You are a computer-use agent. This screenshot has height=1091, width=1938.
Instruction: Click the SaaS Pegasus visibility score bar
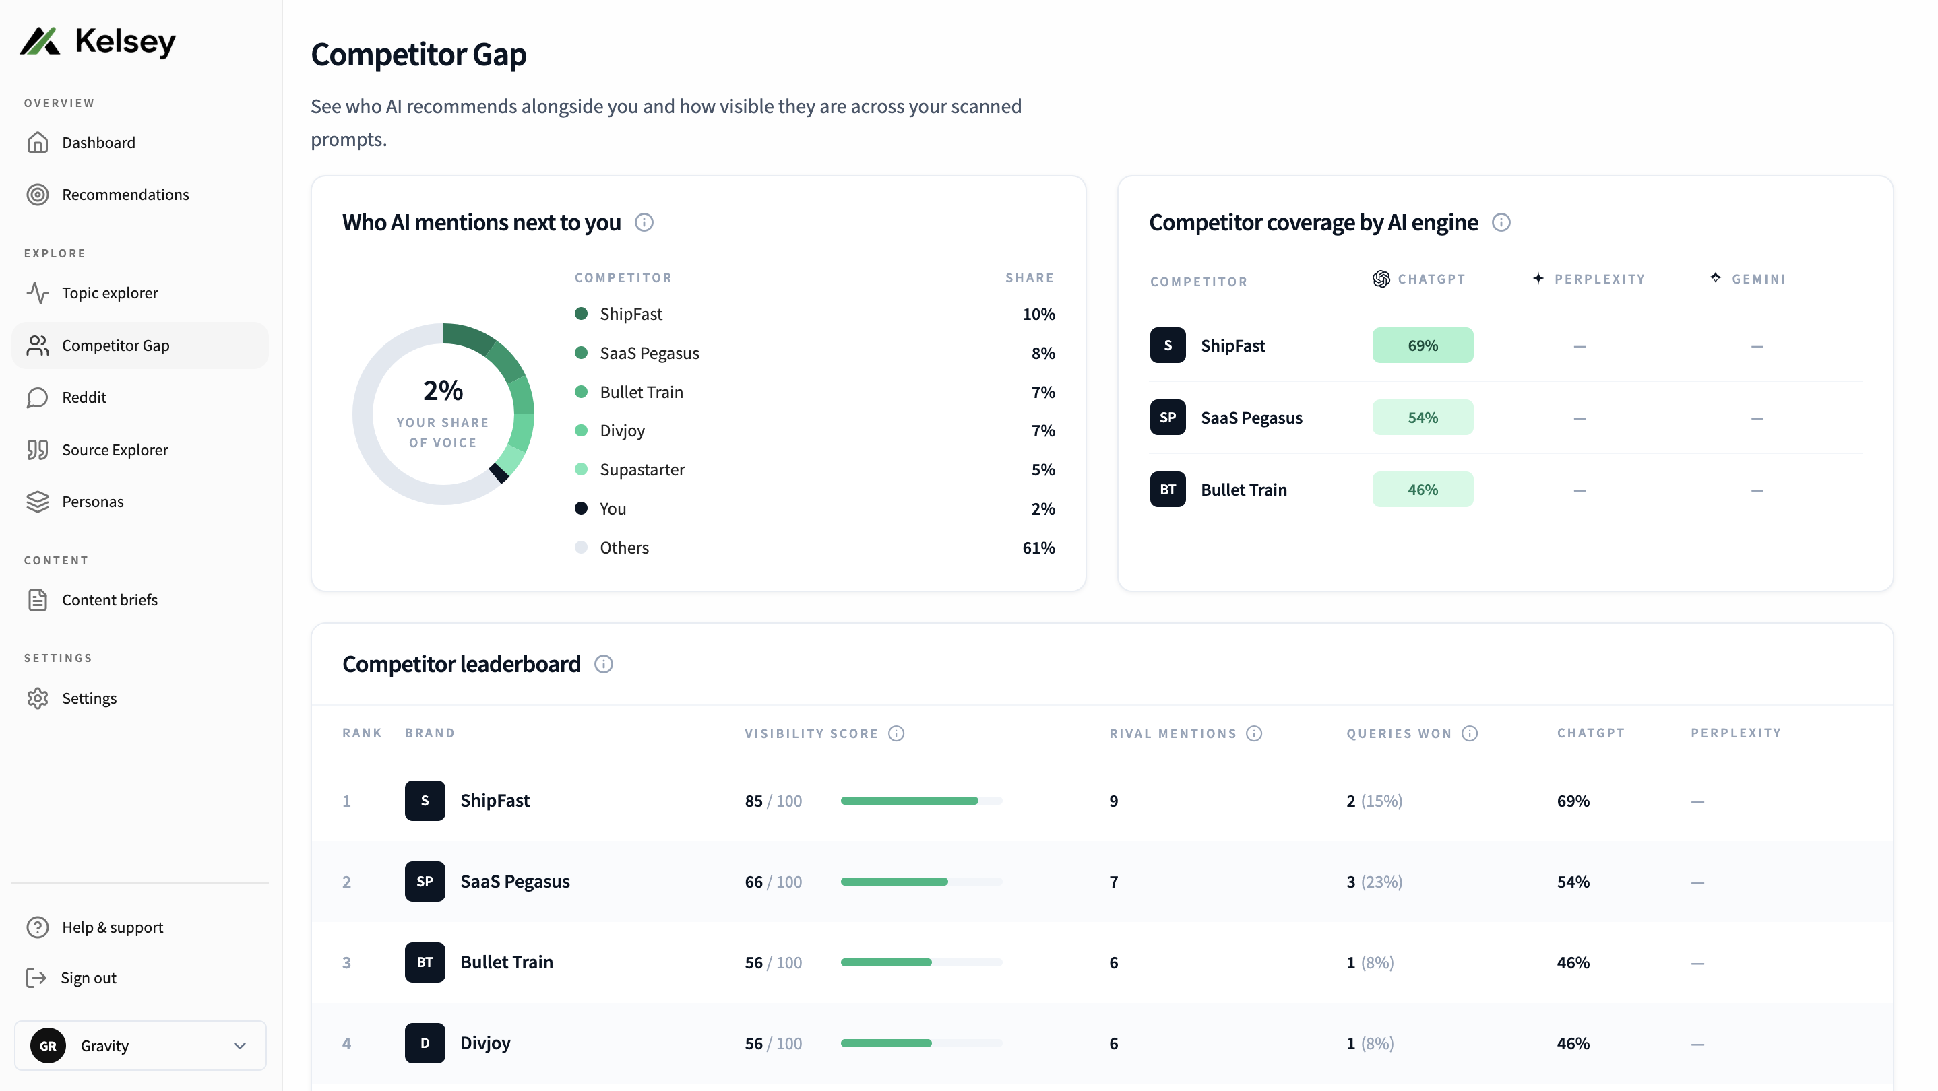(x=922, y=882)
